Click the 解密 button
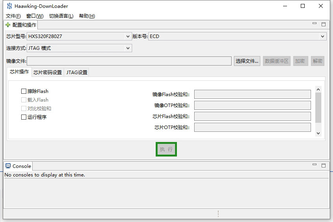 coord(318,61)
